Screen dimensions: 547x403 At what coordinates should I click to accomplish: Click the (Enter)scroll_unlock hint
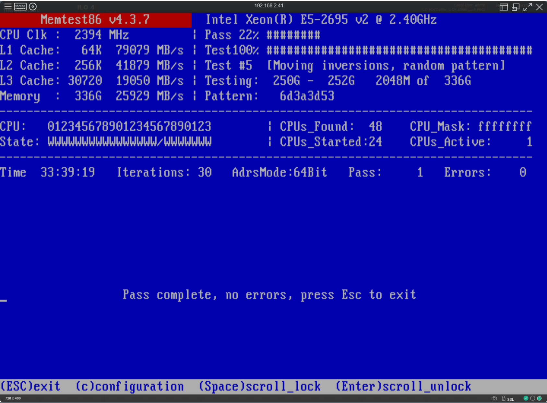click(x=403, y=386)
